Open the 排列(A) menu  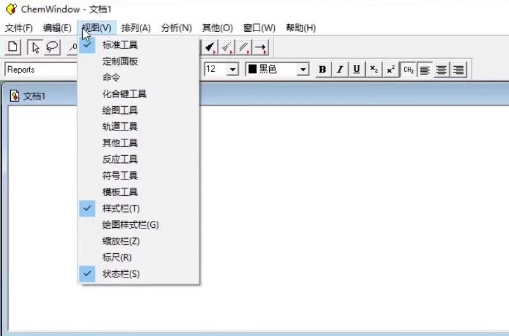click(x=136, y=28)
